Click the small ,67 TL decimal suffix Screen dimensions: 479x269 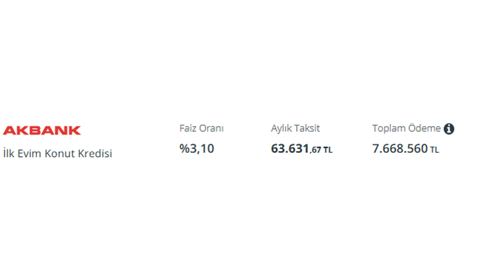pyautogui.click(x=321, y=150)
